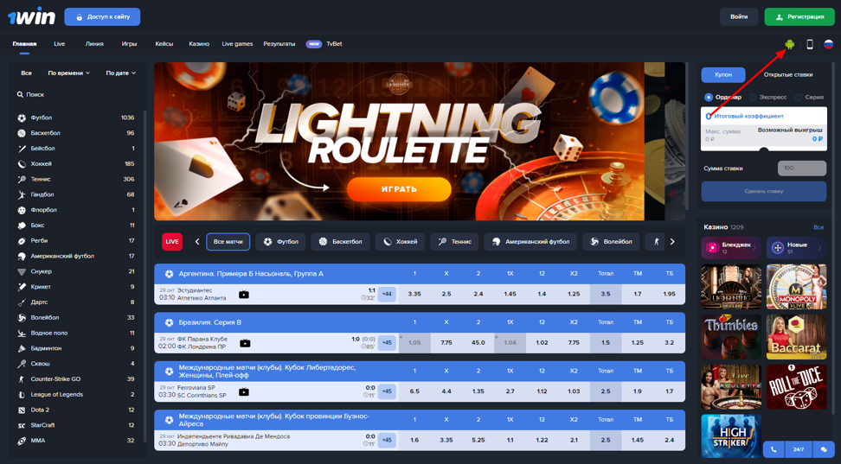Viewport: 841px width, 464px height.
Task: Select the Экспресс bet type radio
Action: [x=753, y=97]
